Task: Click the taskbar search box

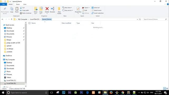Action: (27, 93)
